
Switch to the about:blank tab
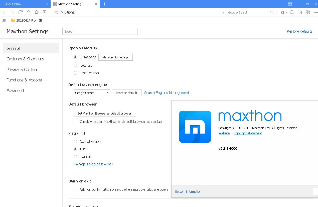(x=25, y=4)
